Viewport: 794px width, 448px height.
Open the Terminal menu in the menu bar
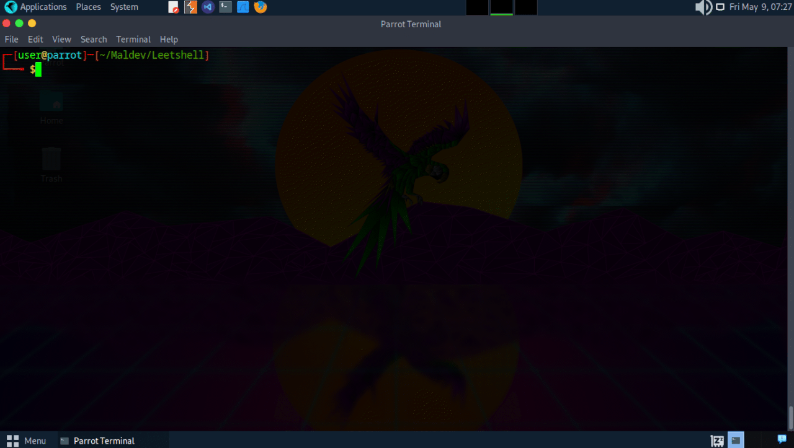coord(133,39)
